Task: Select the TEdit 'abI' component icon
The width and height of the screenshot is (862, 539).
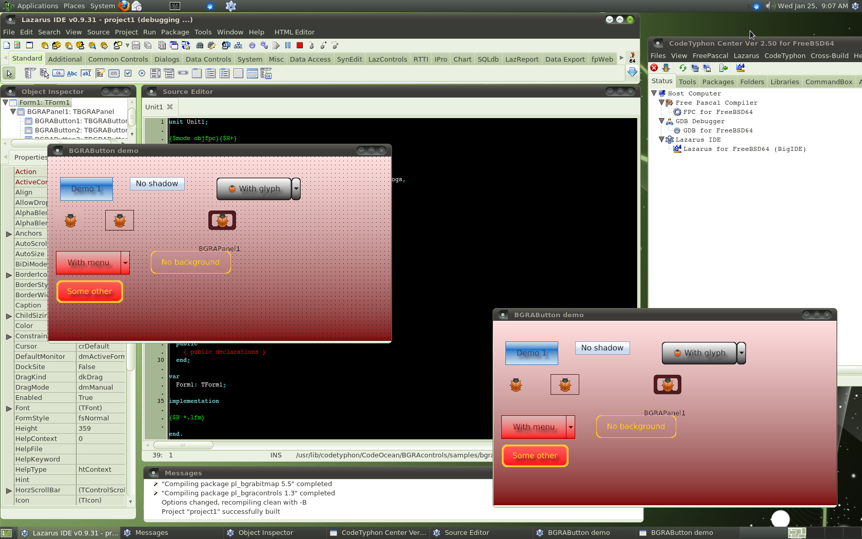Action: click(86, 73)
